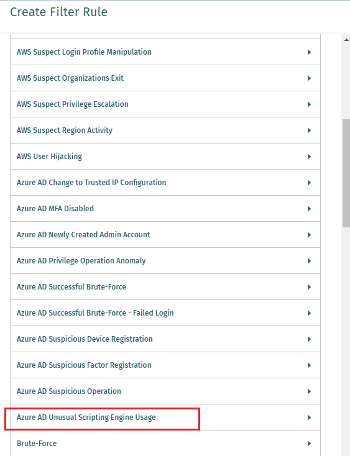The image size is (350, 456).
Task: Expand AWS Suspect Region Activity arrow
Action: click(309, 130)
